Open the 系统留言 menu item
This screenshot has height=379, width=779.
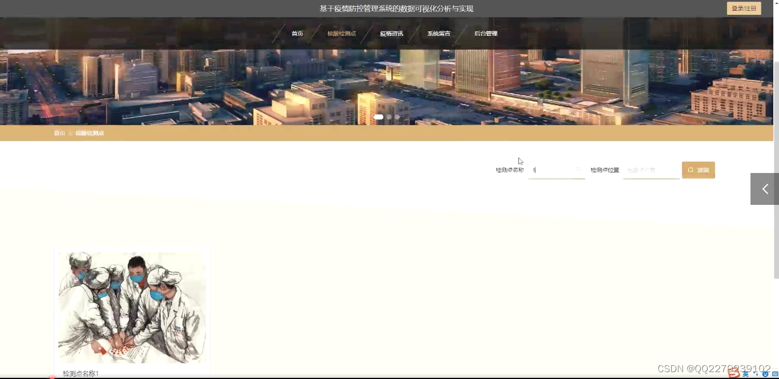(x=439, y=33)
